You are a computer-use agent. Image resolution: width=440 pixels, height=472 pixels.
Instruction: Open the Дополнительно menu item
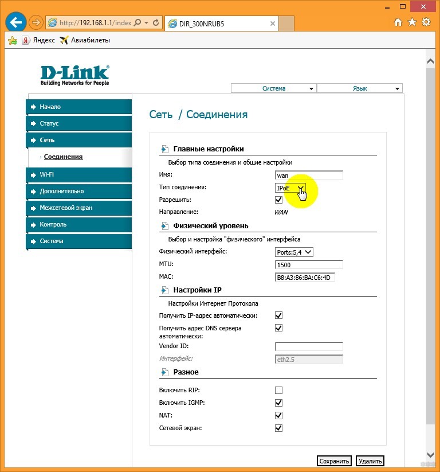pos(79,191)
